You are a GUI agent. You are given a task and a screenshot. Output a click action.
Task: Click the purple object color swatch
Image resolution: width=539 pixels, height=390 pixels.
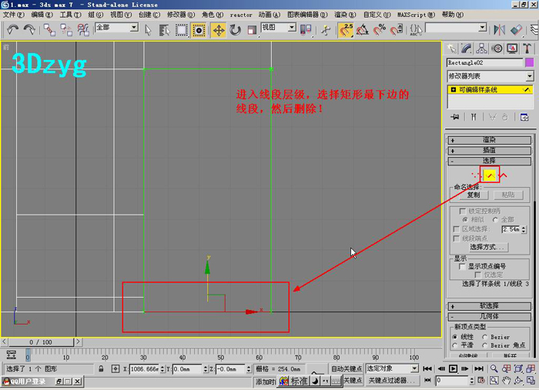530,62
